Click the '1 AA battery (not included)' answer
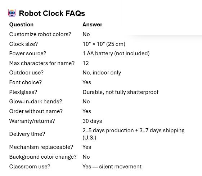Viewport: 202px width, 176px height. pyautogui.click(x=116, y=53)
